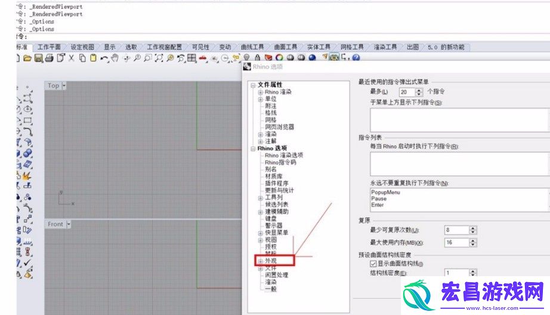Select the Ellipse tool in the side toolbar
Image resolution: width=550 pixels, height=315 pixels.
(x=27, y=109)
